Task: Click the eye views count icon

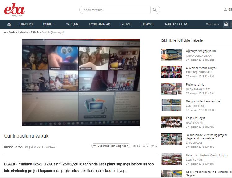Action: [134, 146]
